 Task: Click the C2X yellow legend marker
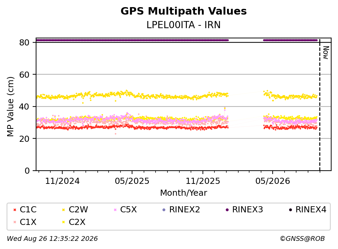(63, 222)
